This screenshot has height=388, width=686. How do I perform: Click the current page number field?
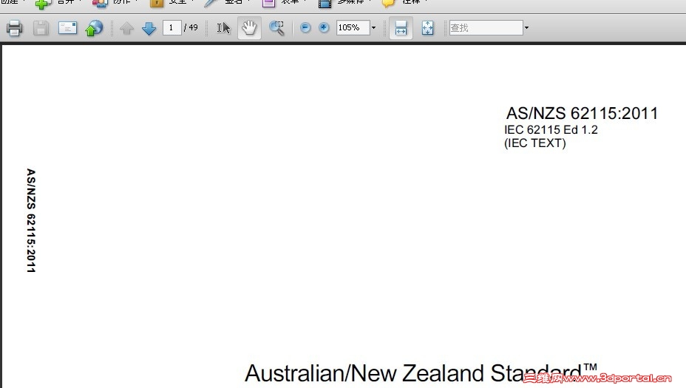tap(171, 27)
